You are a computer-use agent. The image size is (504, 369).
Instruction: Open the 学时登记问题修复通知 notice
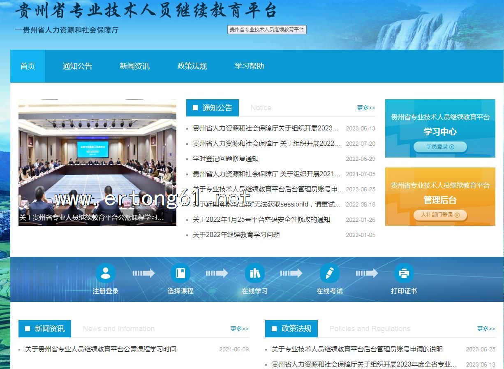[x=226, y=159]
